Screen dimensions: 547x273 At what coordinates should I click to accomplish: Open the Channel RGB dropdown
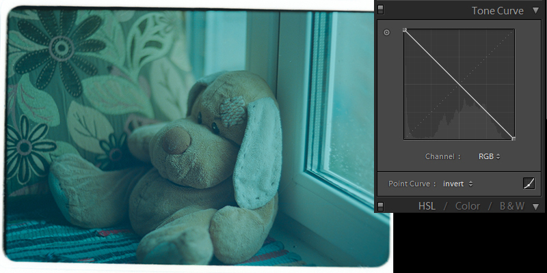[489, 157]
